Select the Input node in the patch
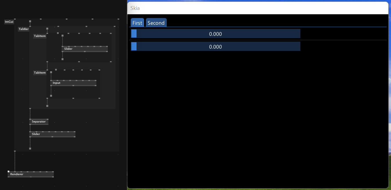 (x=73, y=83)
